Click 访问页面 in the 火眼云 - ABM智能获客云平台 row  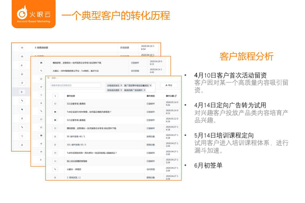pyautogui.click(x=135, y=71)
